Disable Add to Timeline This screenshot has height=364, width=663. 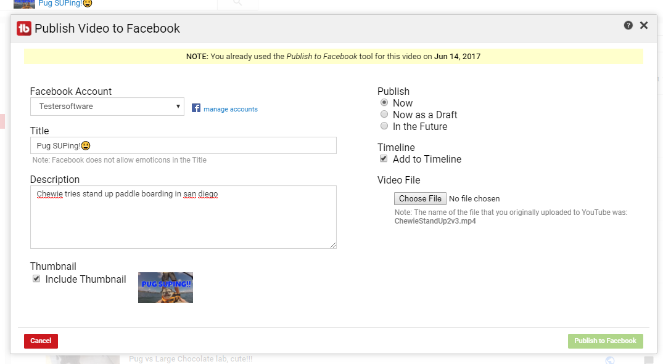(384, 158)
